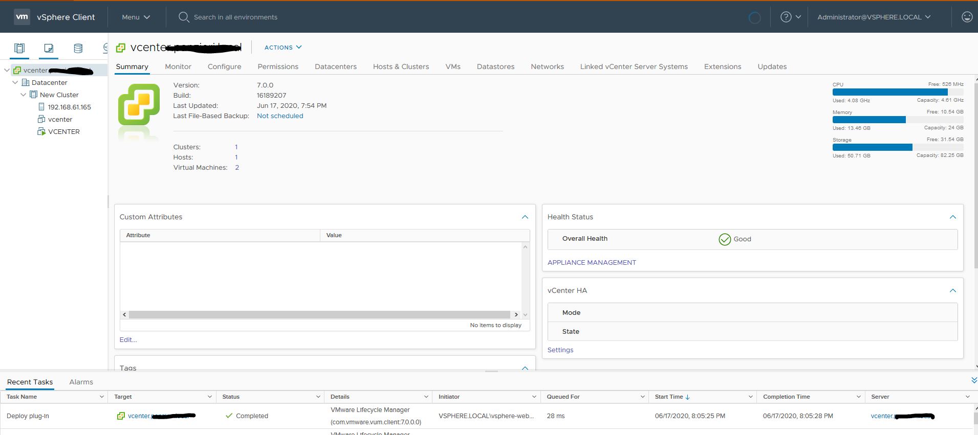Click the search magnifier icon
Screen dimensions: 978x435
coord(184,17)
